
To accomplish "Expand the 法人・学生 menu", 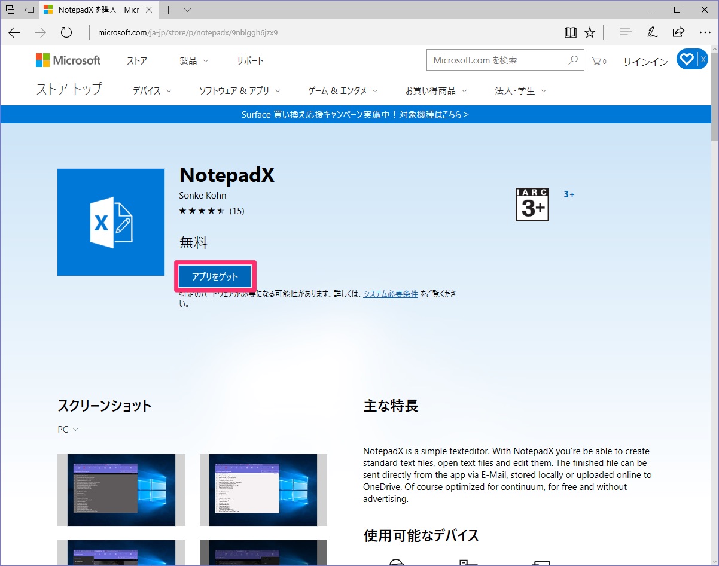I will click(520, 91).
